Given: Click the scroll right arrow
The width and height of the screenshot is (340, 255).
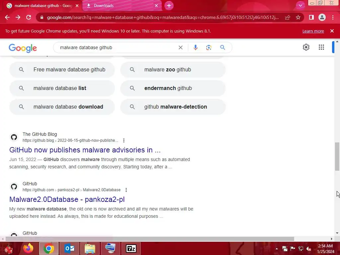Looking at the screenshot, I should click(x=332, y=239).
